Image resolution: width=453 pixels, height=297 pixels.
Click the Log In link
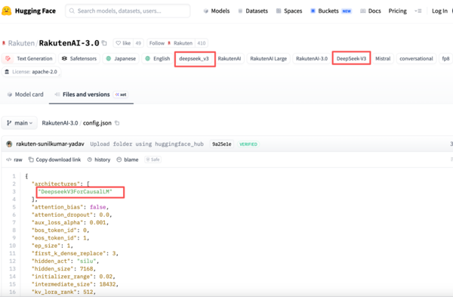pos(439,11)
